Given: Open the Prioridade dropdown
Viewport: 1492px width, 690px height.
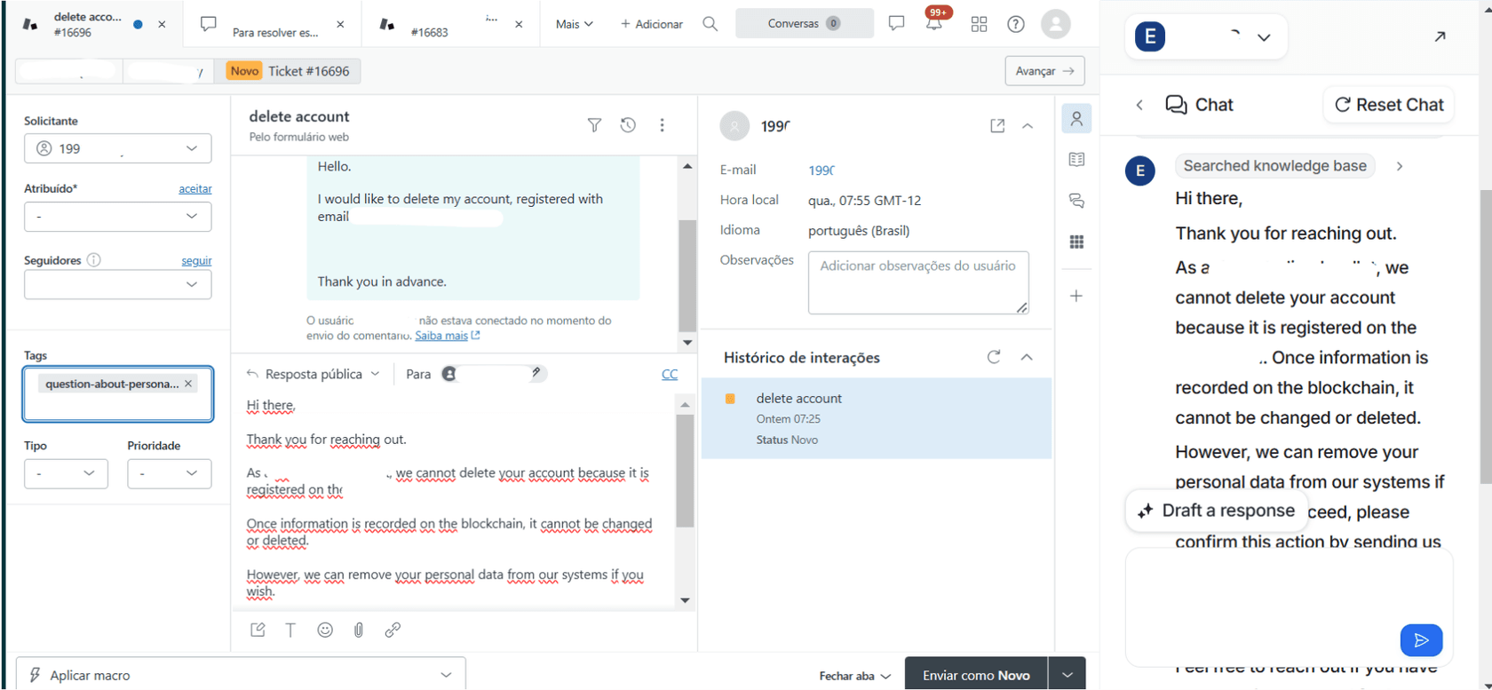Looking at the screenshot, I should click(169, 473).
